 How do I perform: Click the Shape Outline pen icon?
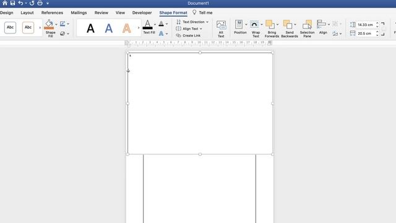[x=62, y=24]
